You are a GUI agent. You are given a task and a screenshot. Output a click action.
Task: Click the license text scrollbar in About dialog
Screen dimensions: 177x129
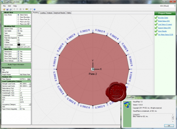point(173,118)
